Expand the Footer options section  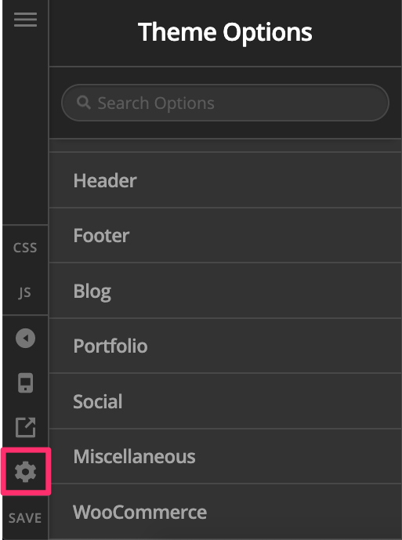(x=225, y=235)
